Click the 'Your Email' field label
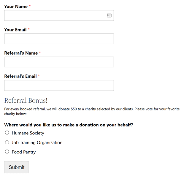 coord(15,30)
